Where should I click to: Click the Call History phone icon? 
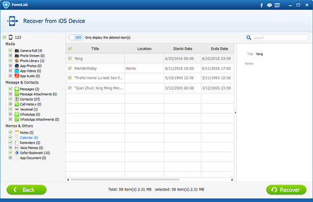17,104
